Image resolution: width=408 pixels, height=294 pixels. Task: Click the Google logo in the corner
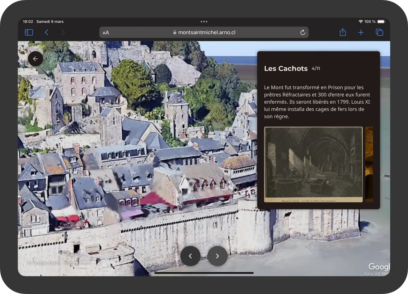[379, 267]
